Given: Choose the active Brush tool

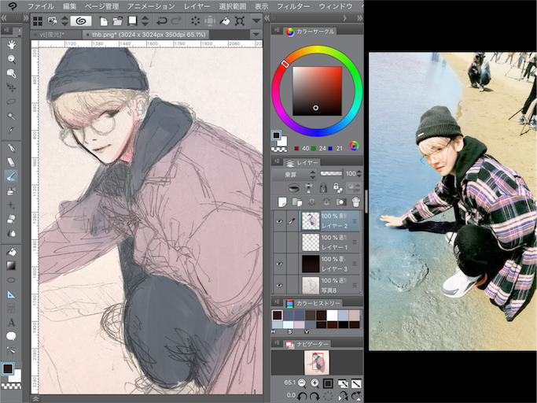Looking at the screenshot, I should coord(11,176).
